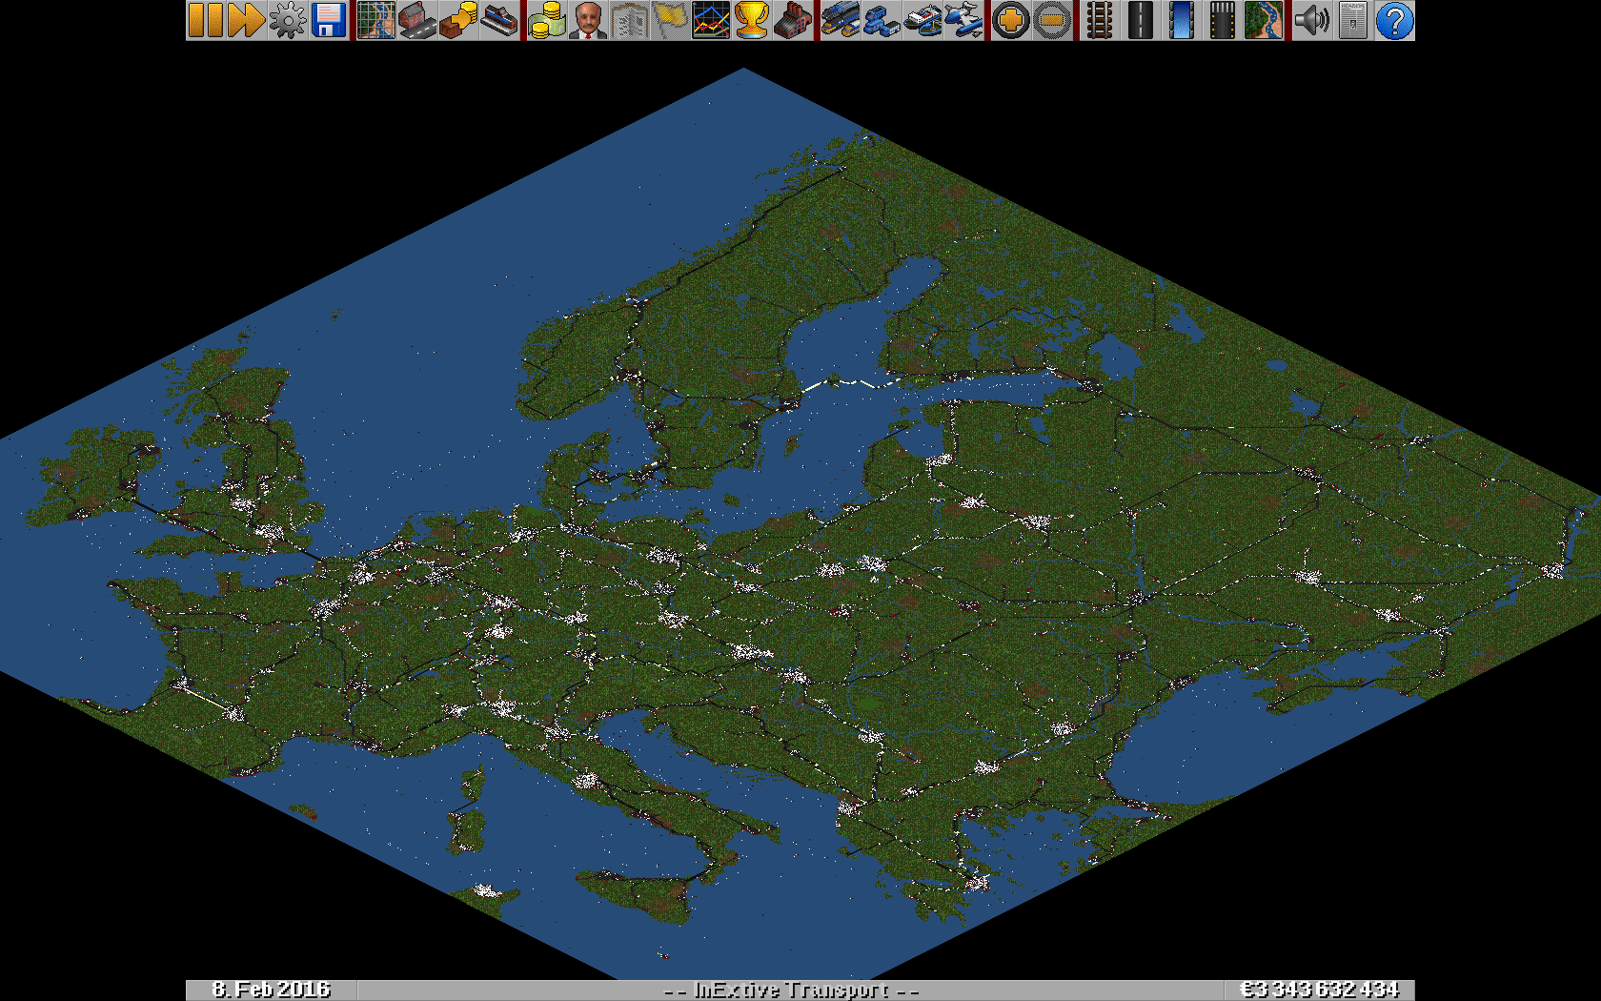Open the save game floppy disk menu

tap(329, 20)
